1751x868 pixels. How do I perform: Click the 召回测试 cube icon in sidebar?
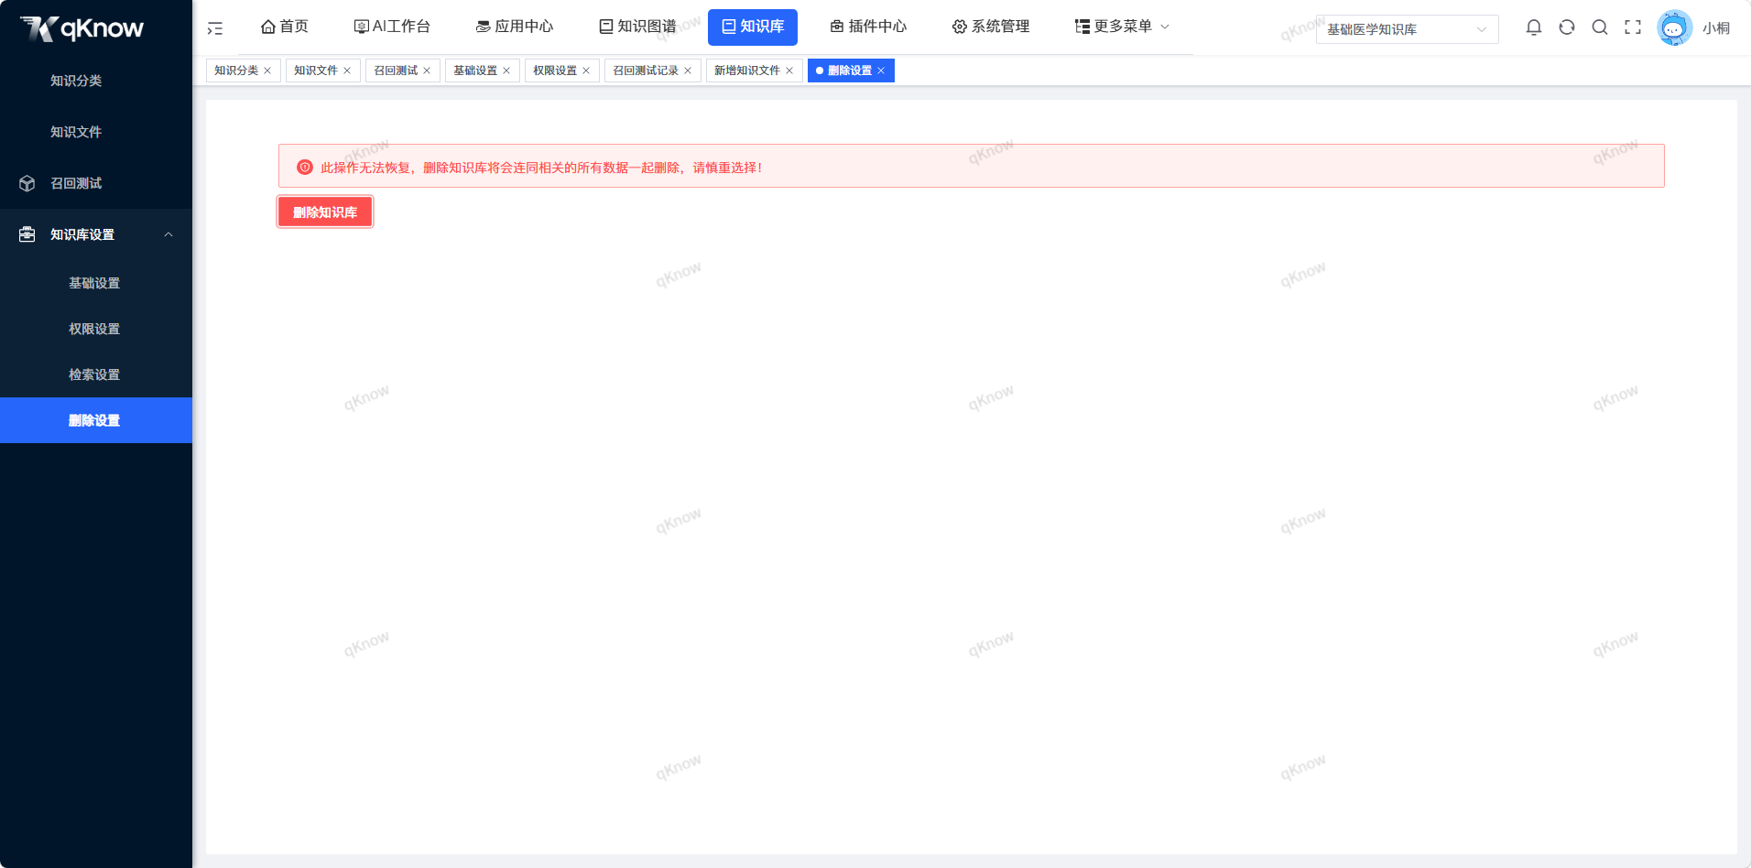(27, 183)
